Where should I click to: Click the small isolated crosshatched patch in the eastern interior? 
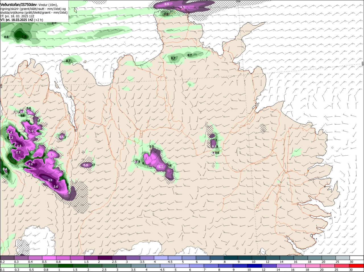click(x=264, y=129)
